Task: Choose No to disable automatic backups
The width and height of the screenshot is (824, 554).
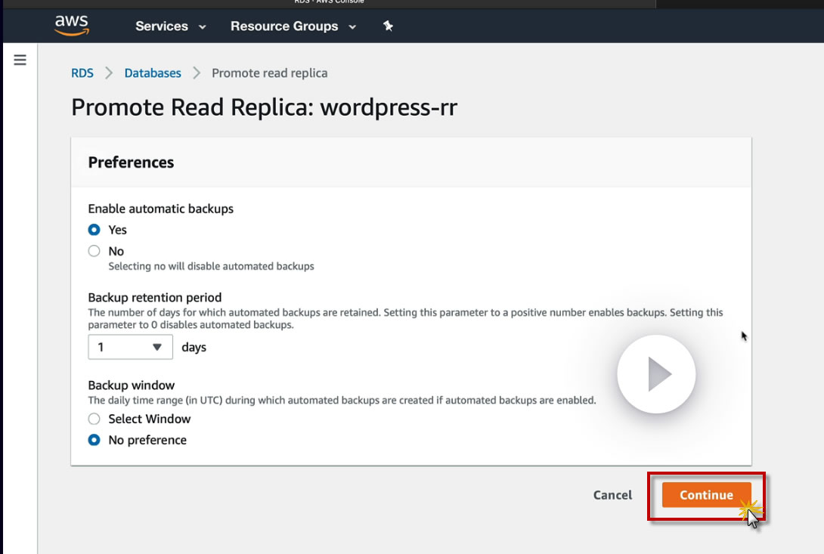Action: [x=94, y=251]
